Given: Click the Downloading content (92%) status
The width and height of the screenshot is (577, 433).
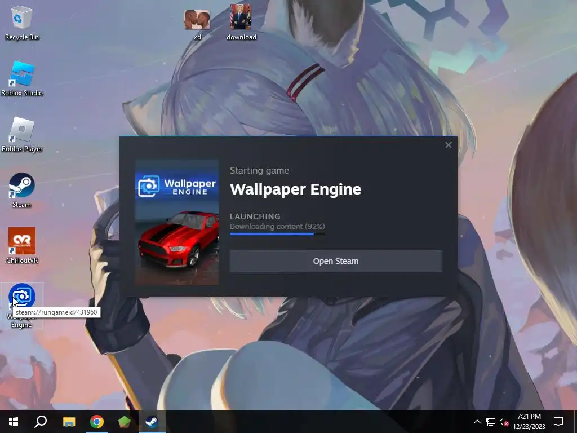Looking at the screenshot, I should [277, 226].
